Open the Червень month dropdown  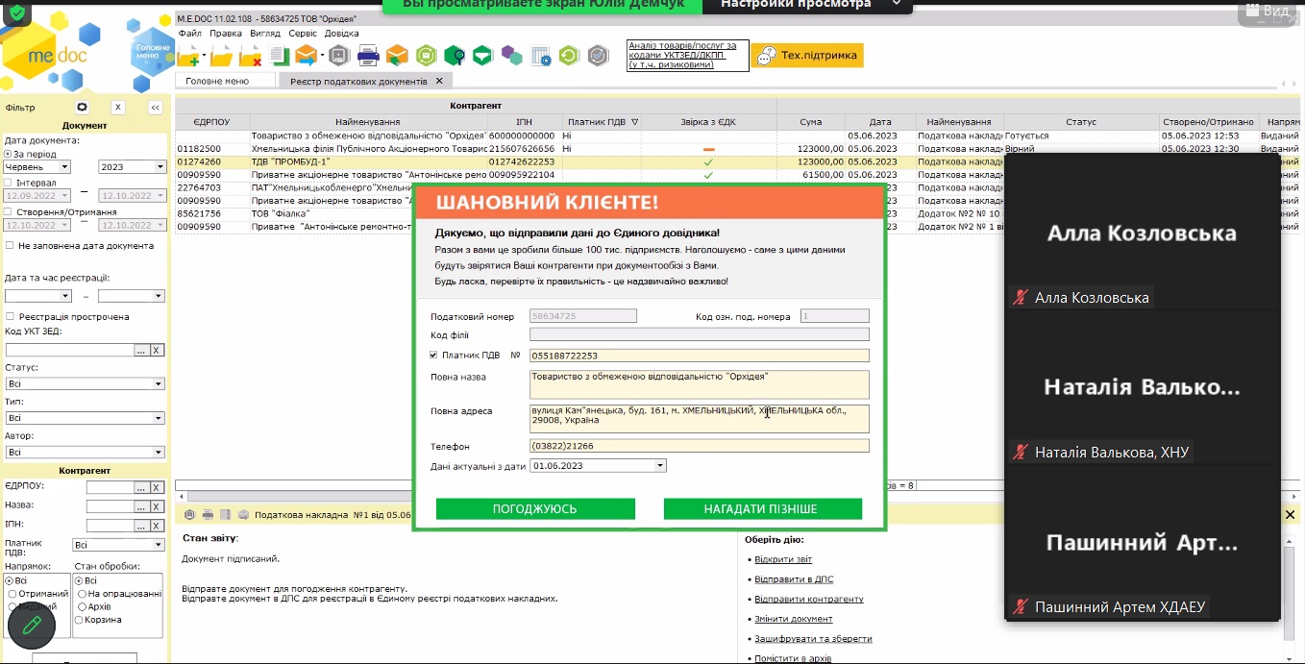(64, 167)
